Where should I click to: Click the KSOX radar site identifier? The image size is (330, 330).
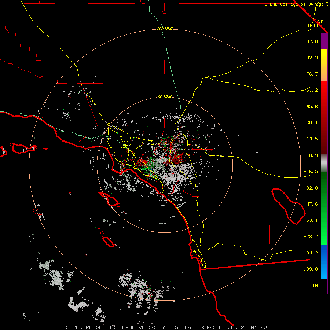point(208,327)
